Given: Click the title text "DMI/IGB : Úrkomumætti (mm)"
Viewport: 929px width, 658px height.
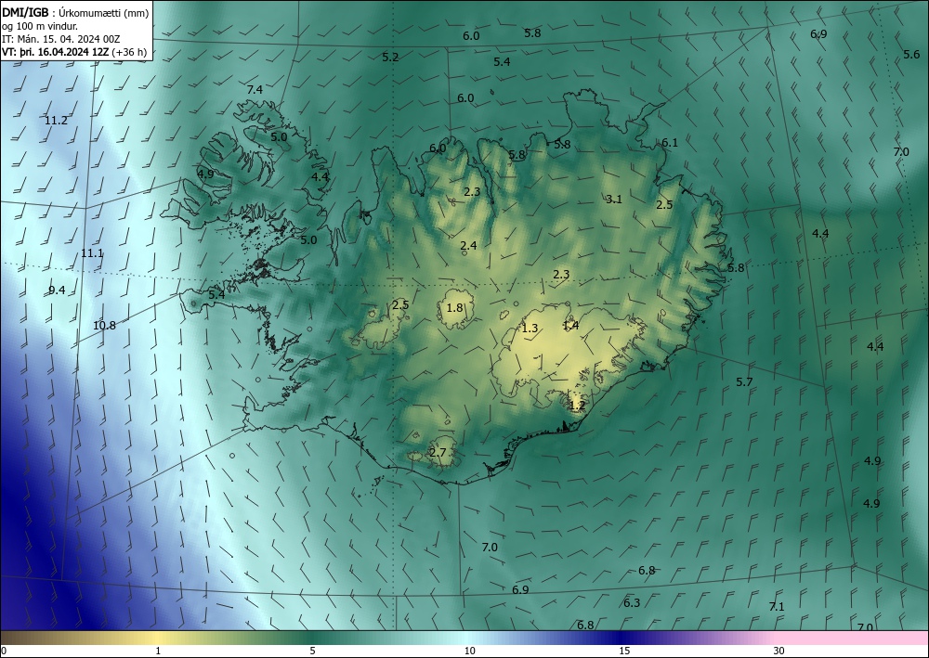Looking at the screenshot, I should [x=75, y=13].
